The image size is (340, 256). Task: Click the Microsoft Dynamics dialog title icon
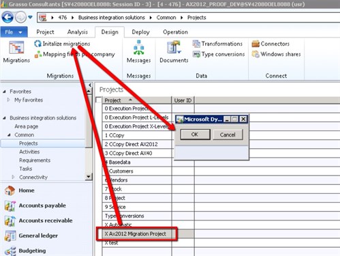[x=180, y=119]
